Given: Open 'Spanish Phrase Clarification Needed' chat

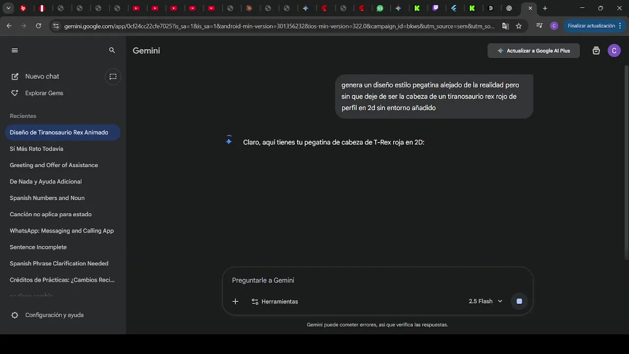Looking at the screenshot, I should [62, 264].
